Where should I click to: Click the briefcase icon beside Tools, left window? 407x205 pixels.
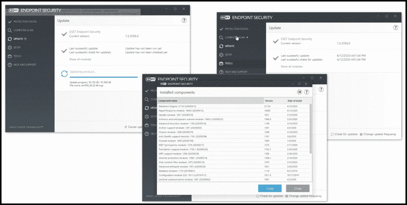[10, 56]
